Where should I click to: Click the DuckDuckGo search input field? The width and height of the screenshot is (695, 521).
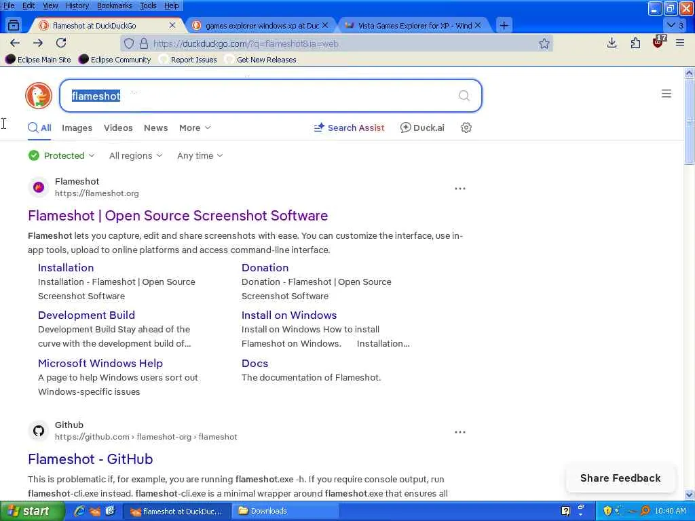(x=270, y=96)
